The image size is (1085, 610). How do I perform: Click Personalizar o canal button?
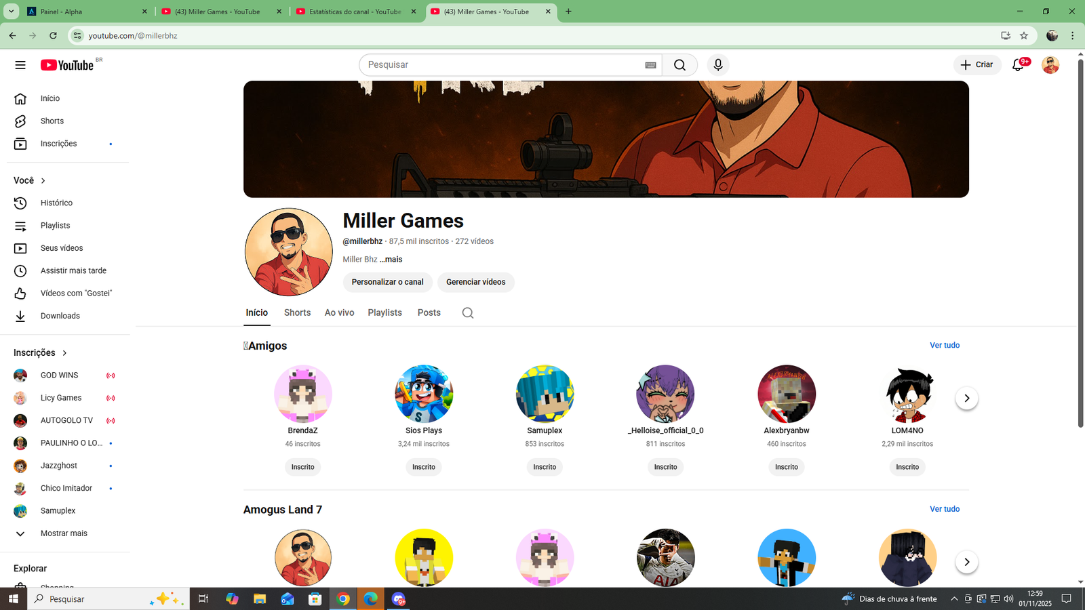(x=387, y=282)
